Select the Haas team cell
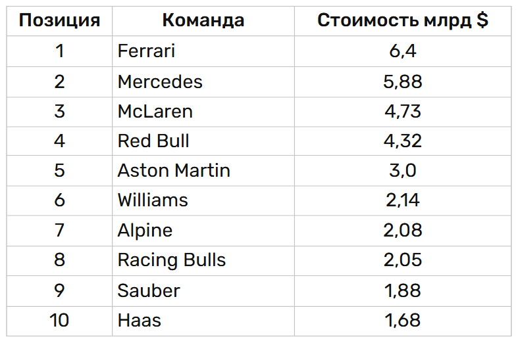The height and width of the screenshot is (343, 518). [140, 321]
